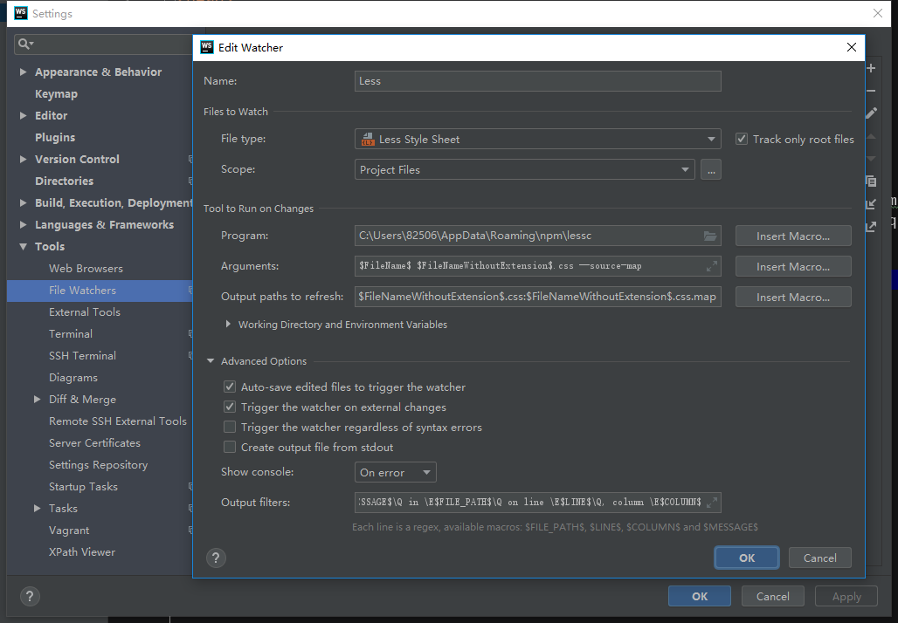Expand the Tasks settings node
This screenshot has width=898, height=623.
point(38,508)
